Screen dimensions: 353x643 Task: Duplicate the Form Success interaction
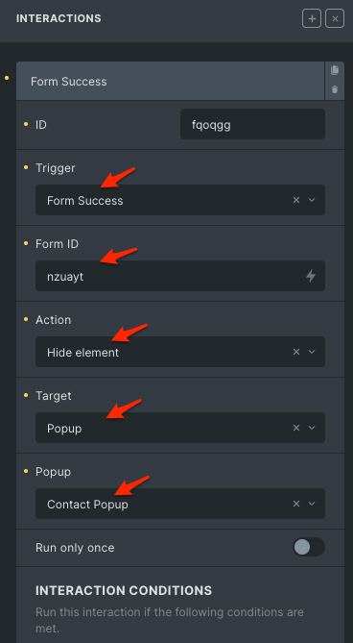335,70
